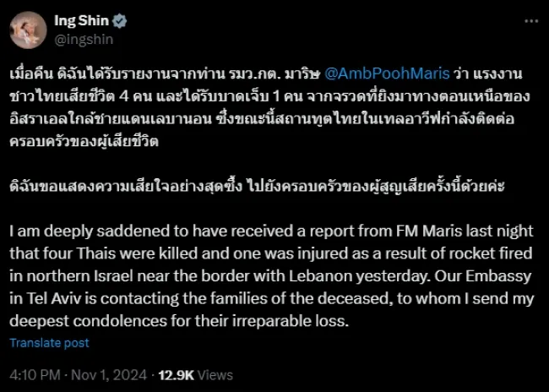Click the word 'Lebanon' in the post
The height and width of the screenshot is (392, 549).
click(320, 276)
